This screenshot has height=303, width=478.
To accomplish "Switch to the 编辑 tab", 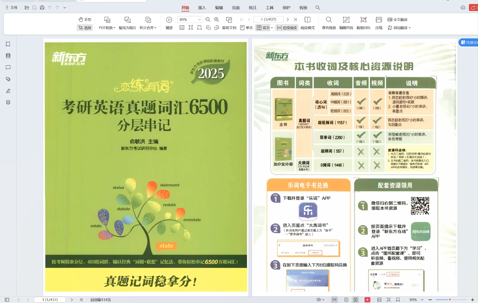I will click(219, 8).
